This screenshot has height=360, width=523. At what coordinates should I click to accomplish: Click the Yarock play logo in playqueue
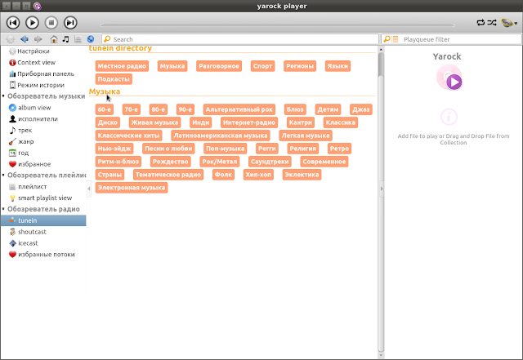[x=449, y=78]
